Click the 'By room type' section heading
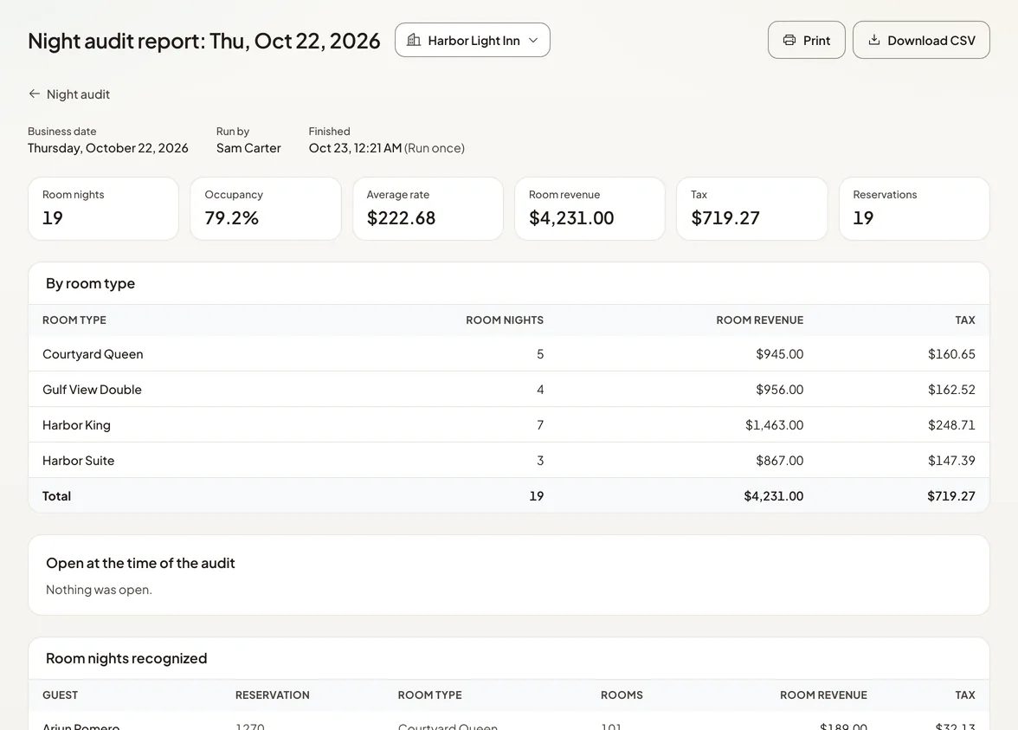The image size is (1018, 730). click(90, 284)
